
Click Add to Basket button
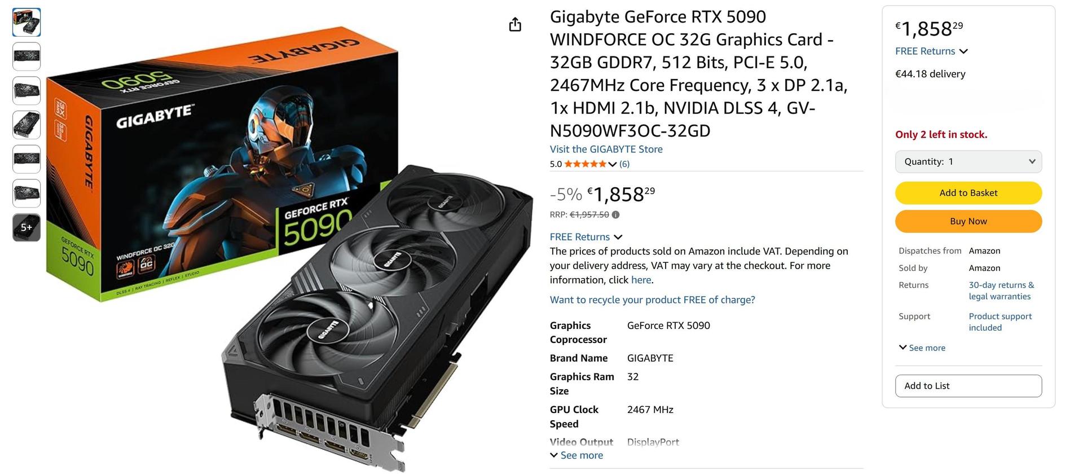click(968, 193)
